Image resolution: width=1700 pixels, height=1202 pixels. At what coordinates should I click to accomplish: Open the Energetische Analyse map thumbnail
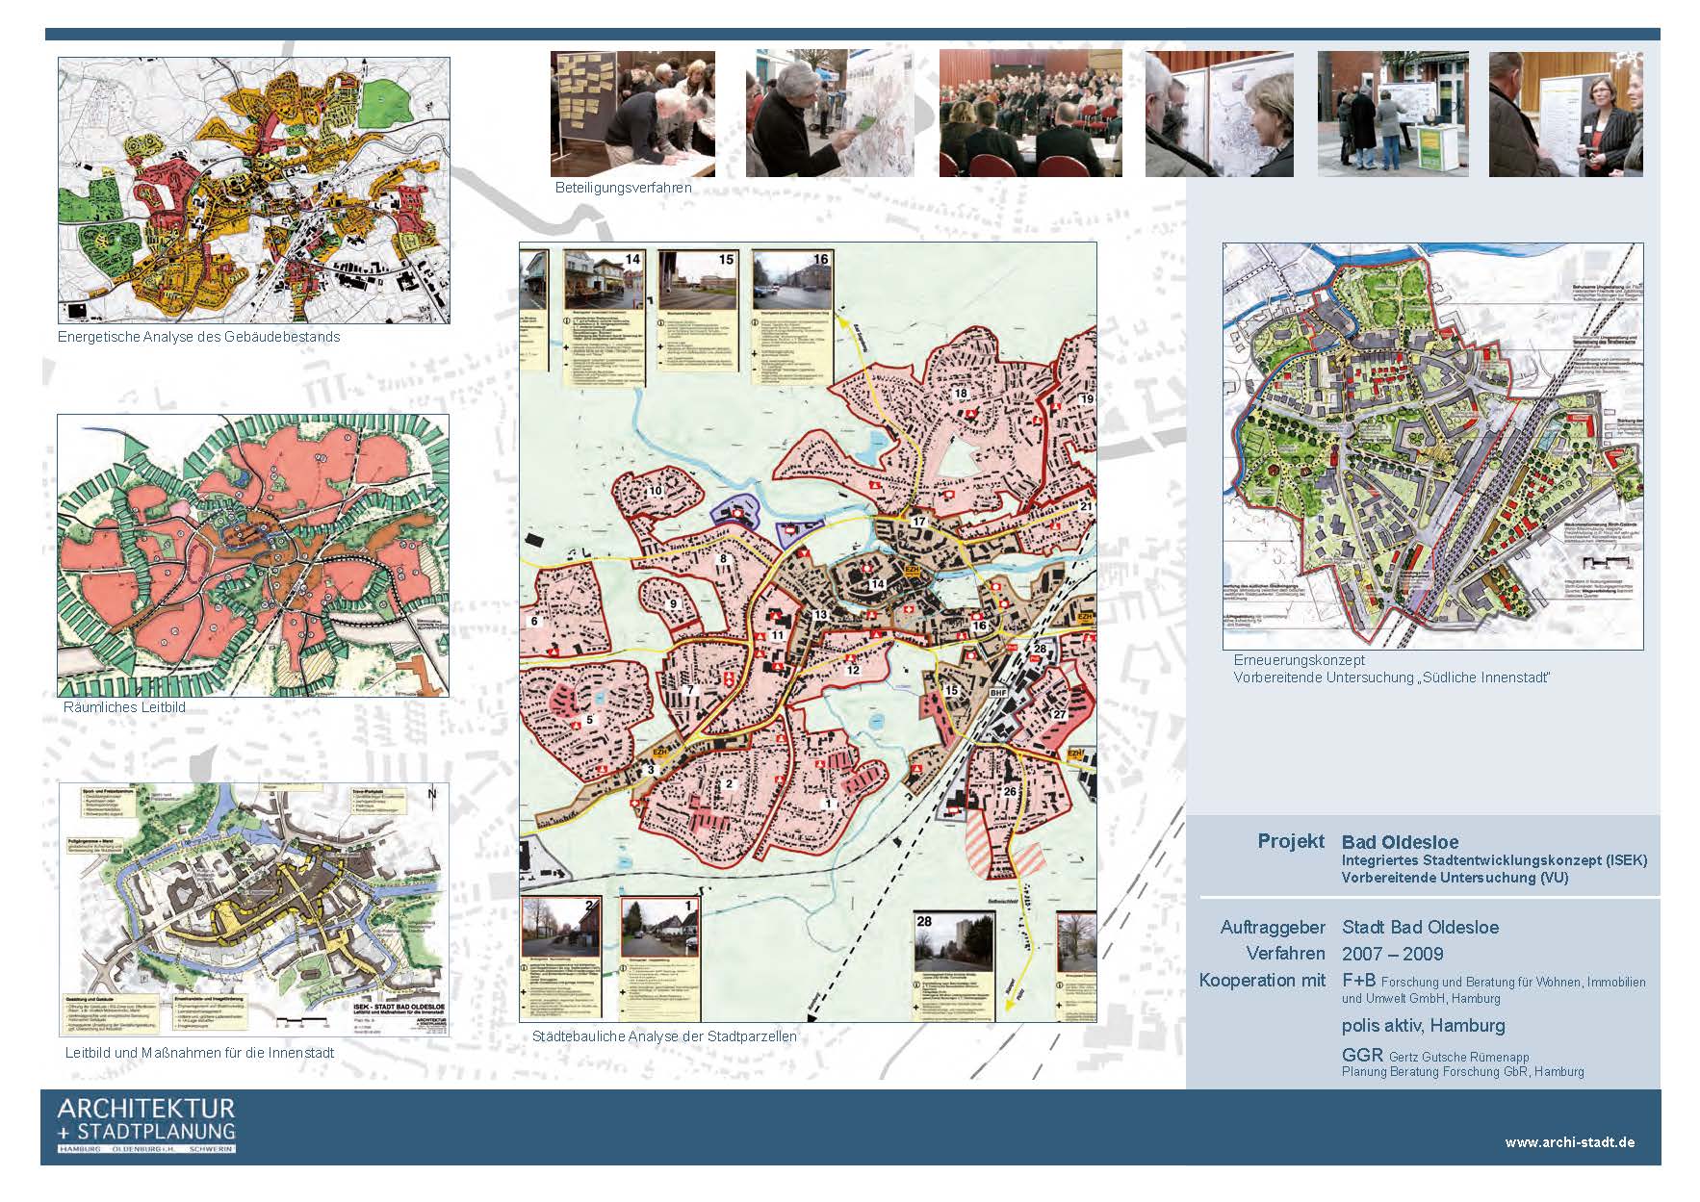[253, 190]
